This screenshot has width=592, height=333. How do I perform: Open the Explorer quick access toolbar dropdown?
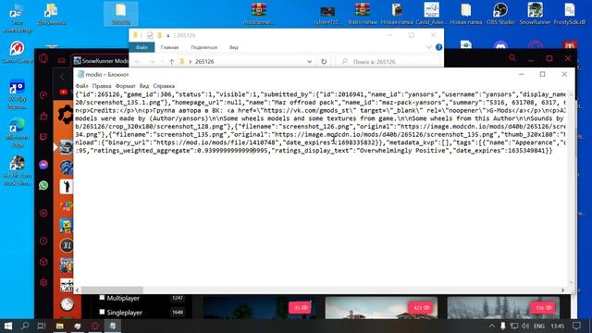click(168, 35)
